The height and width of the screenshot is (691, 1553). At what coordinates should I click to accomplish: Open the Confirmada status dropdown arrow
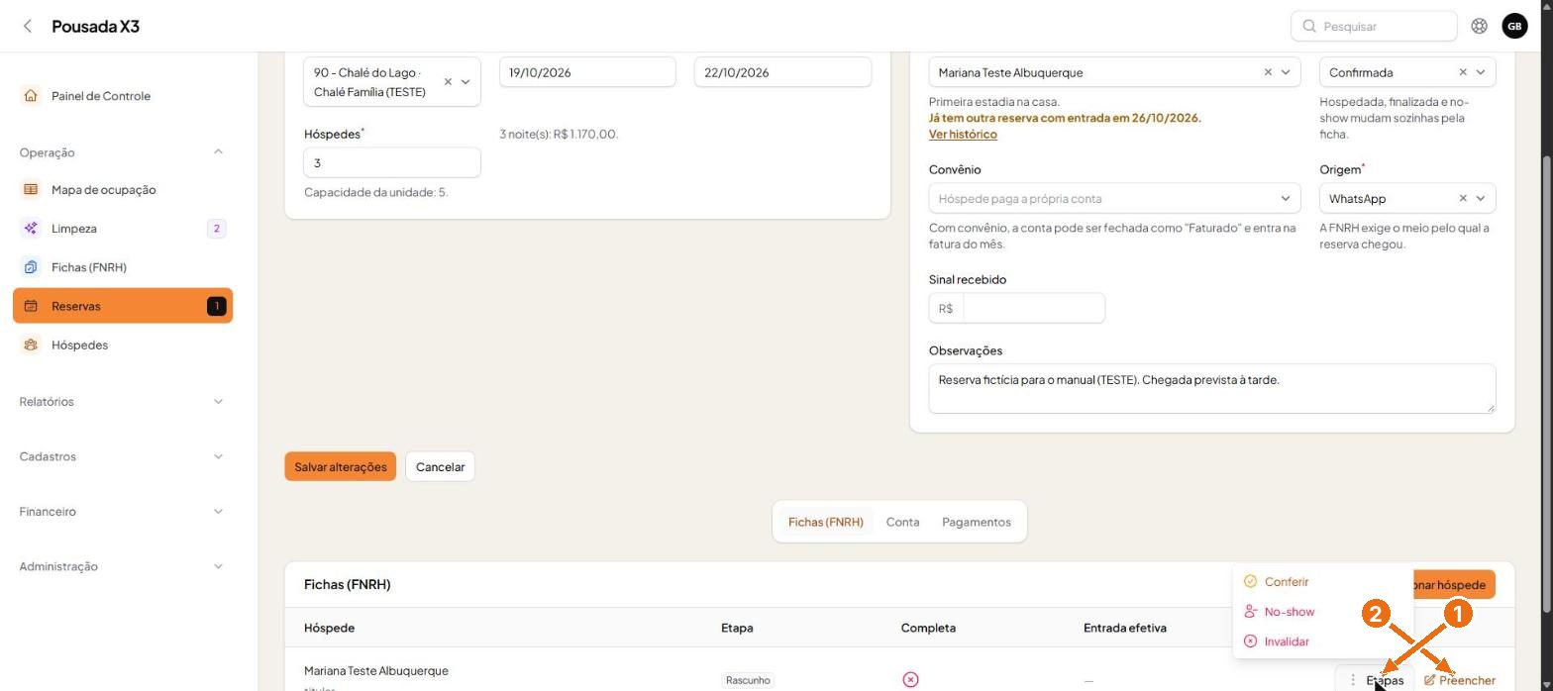pyautogui.click(x=1481, y=72)
